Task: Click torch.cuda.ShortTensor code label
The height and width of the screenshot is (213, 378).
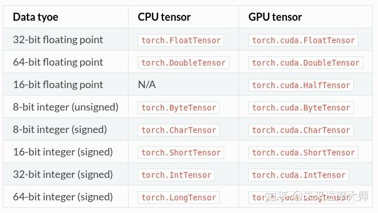Action: pyautogui.click(x=303, y=153)
